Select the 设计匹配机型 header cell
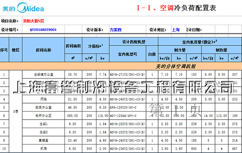The height and width of the screenshot is (153, 242). [x=134, y=41]
